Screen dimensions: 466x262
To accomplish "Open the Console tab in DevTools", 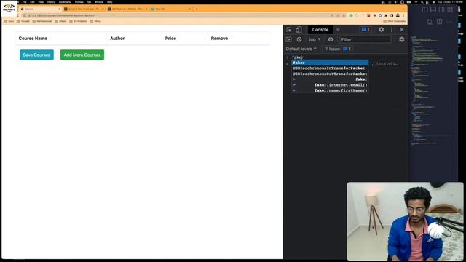I will 320,30.
